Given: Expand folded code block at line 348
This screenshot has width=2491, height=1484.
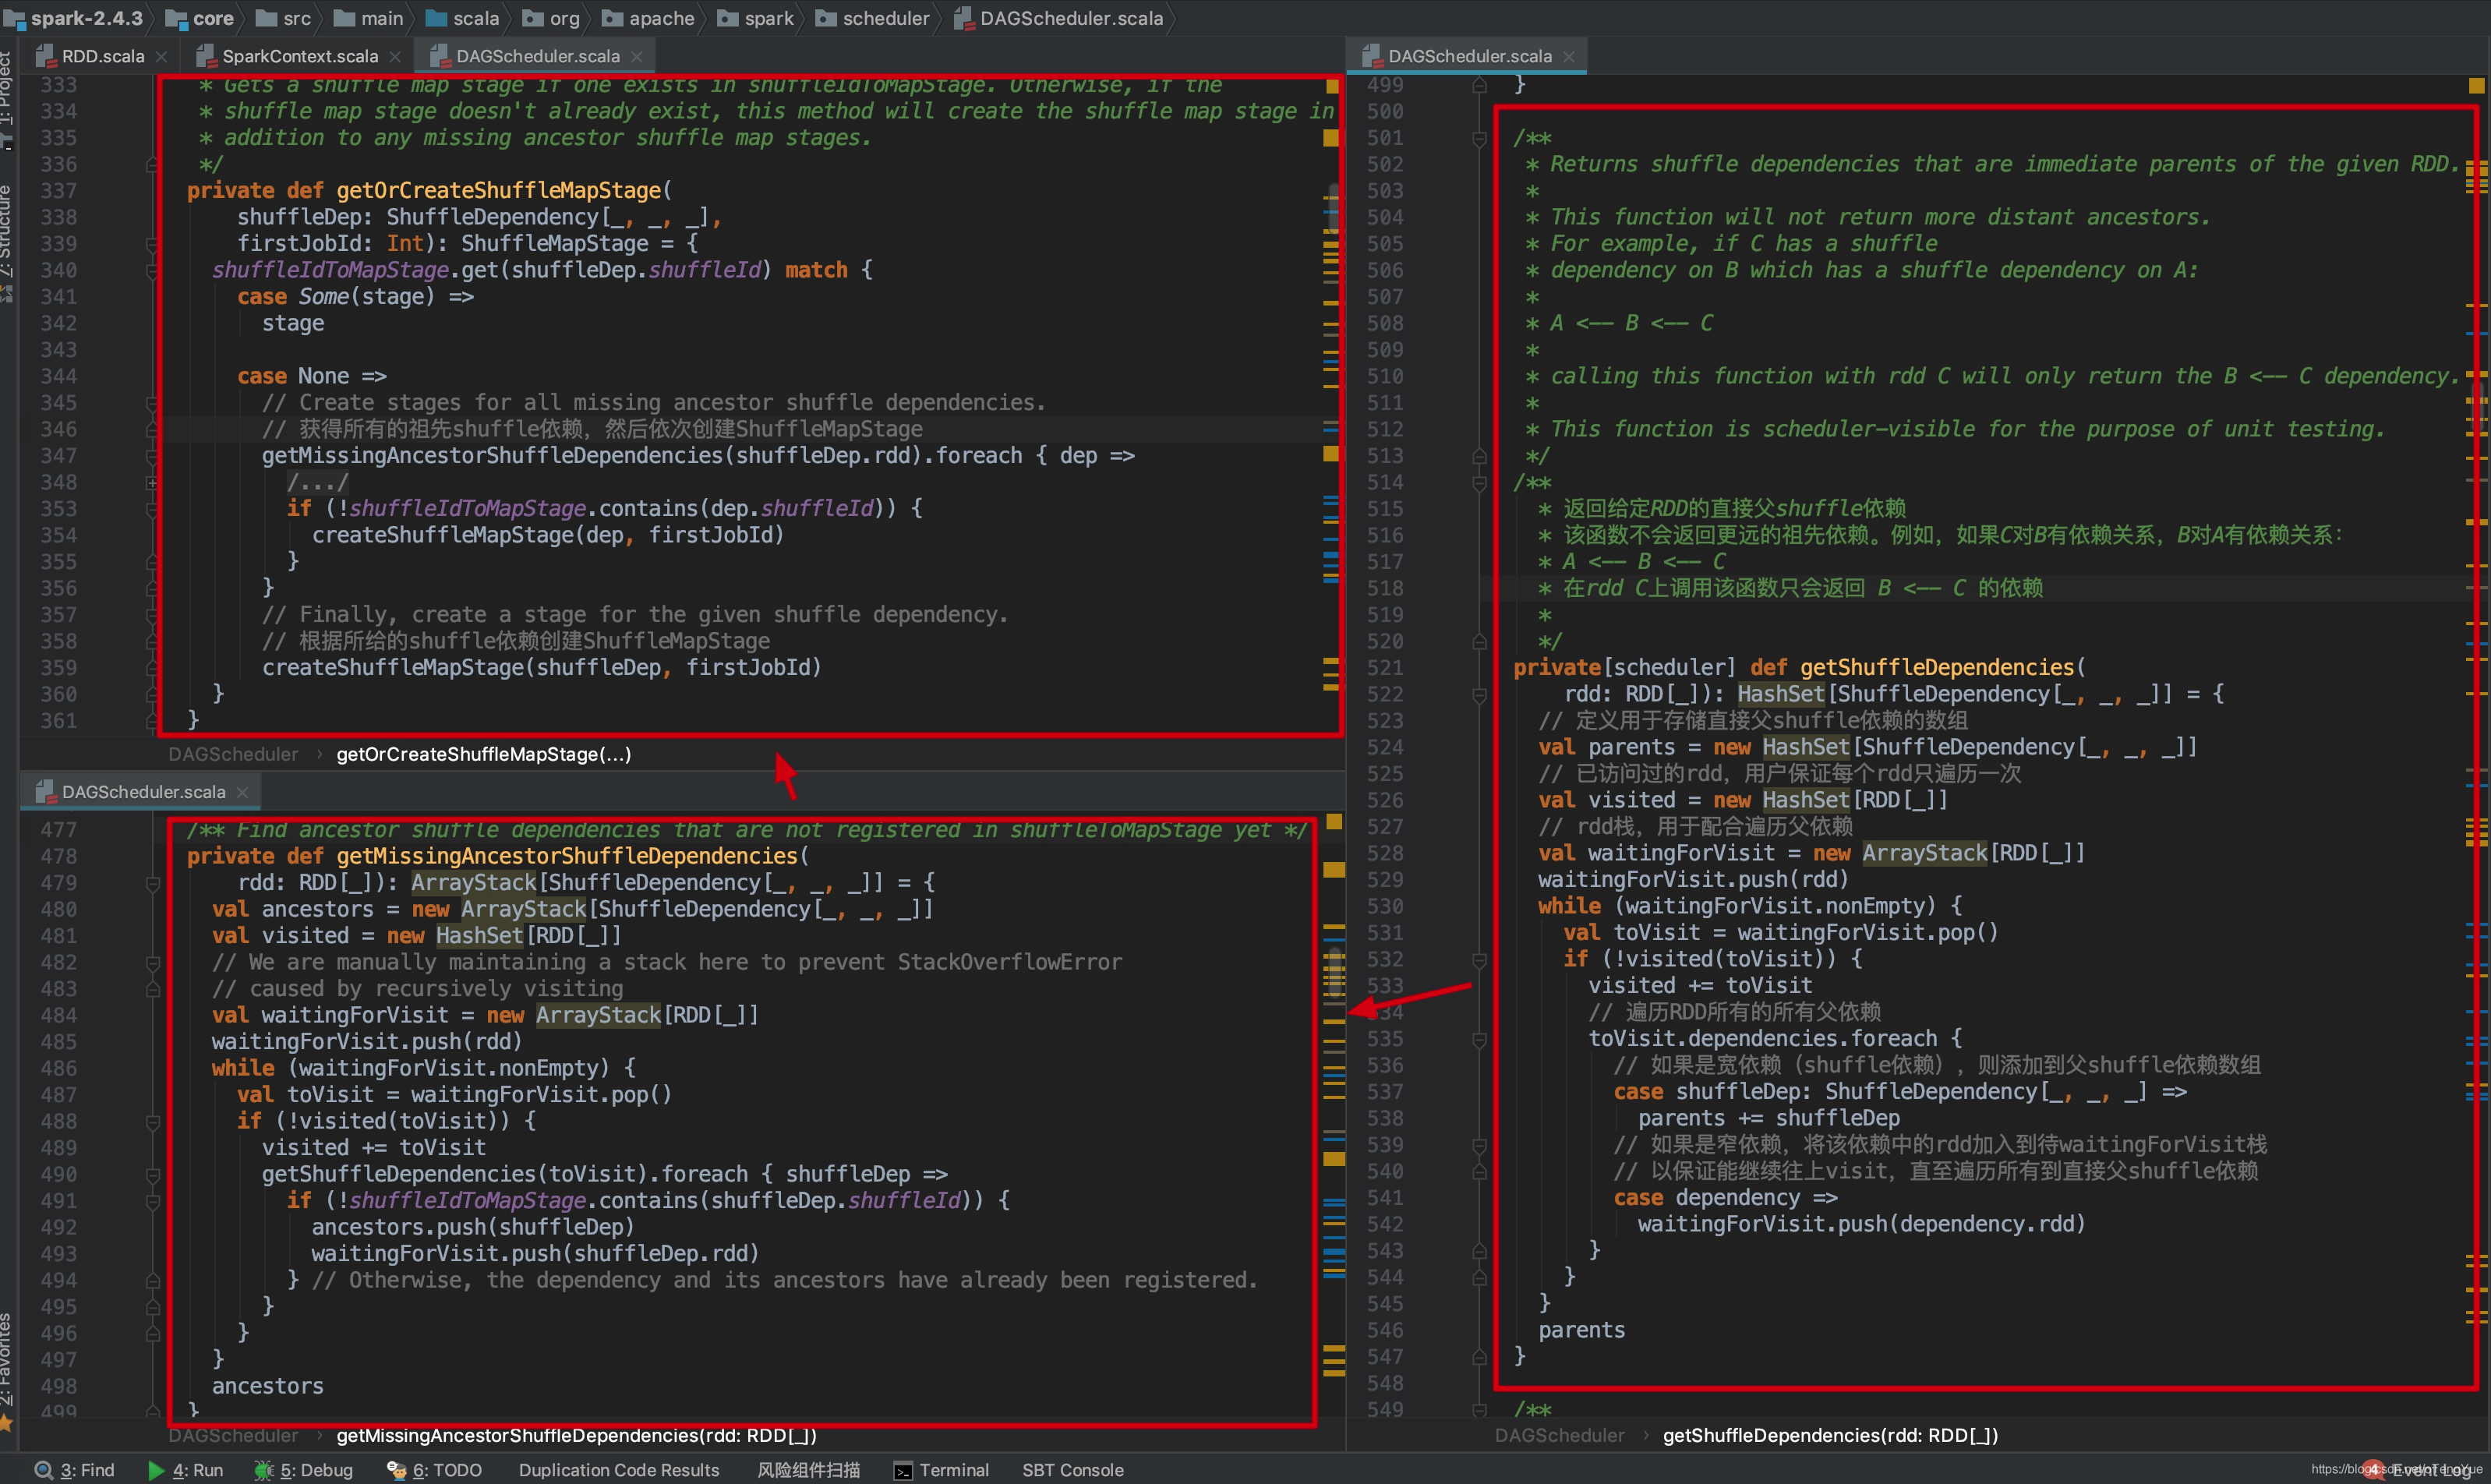Looking at the screenshot, I should coord(152,483).
